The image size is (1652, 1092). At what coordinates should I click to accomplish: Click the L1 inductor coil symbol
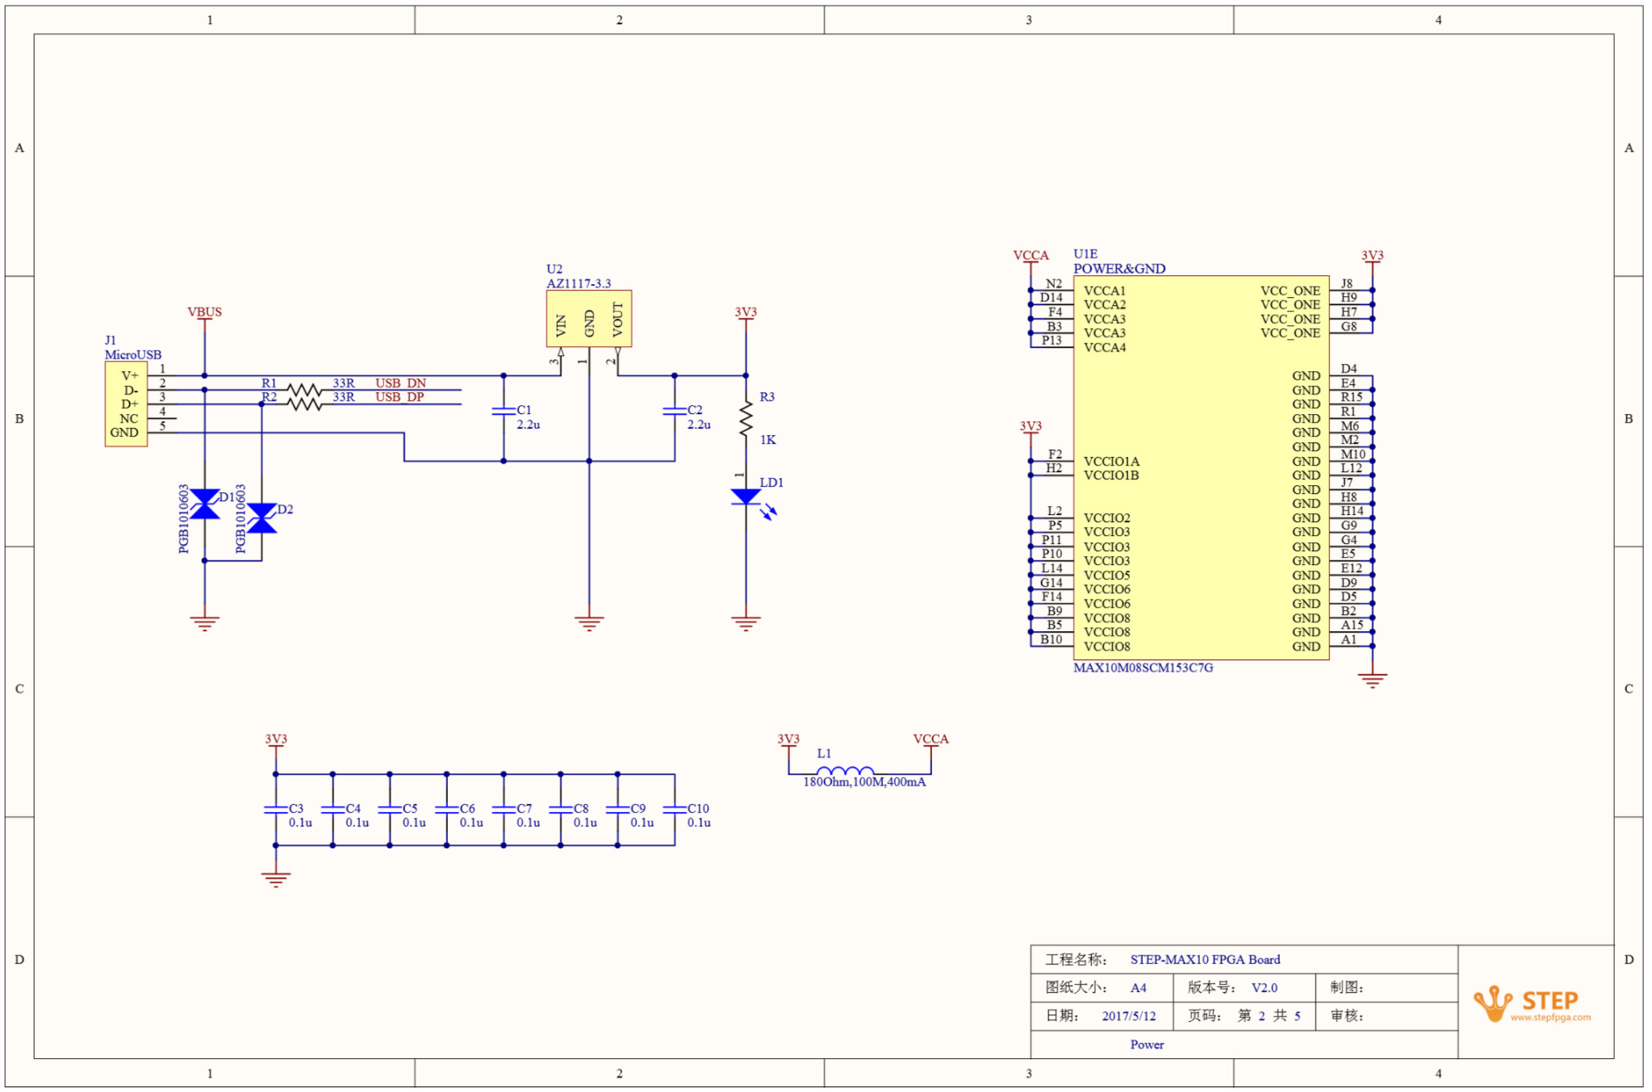[845, 771]
